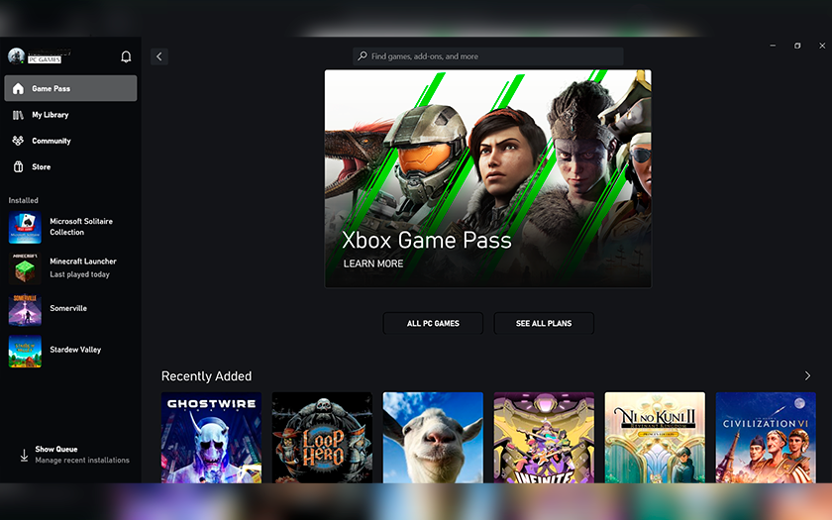The image size is (832, 520).
Task: Open the notifications bell
Action: tap(126, 56)
